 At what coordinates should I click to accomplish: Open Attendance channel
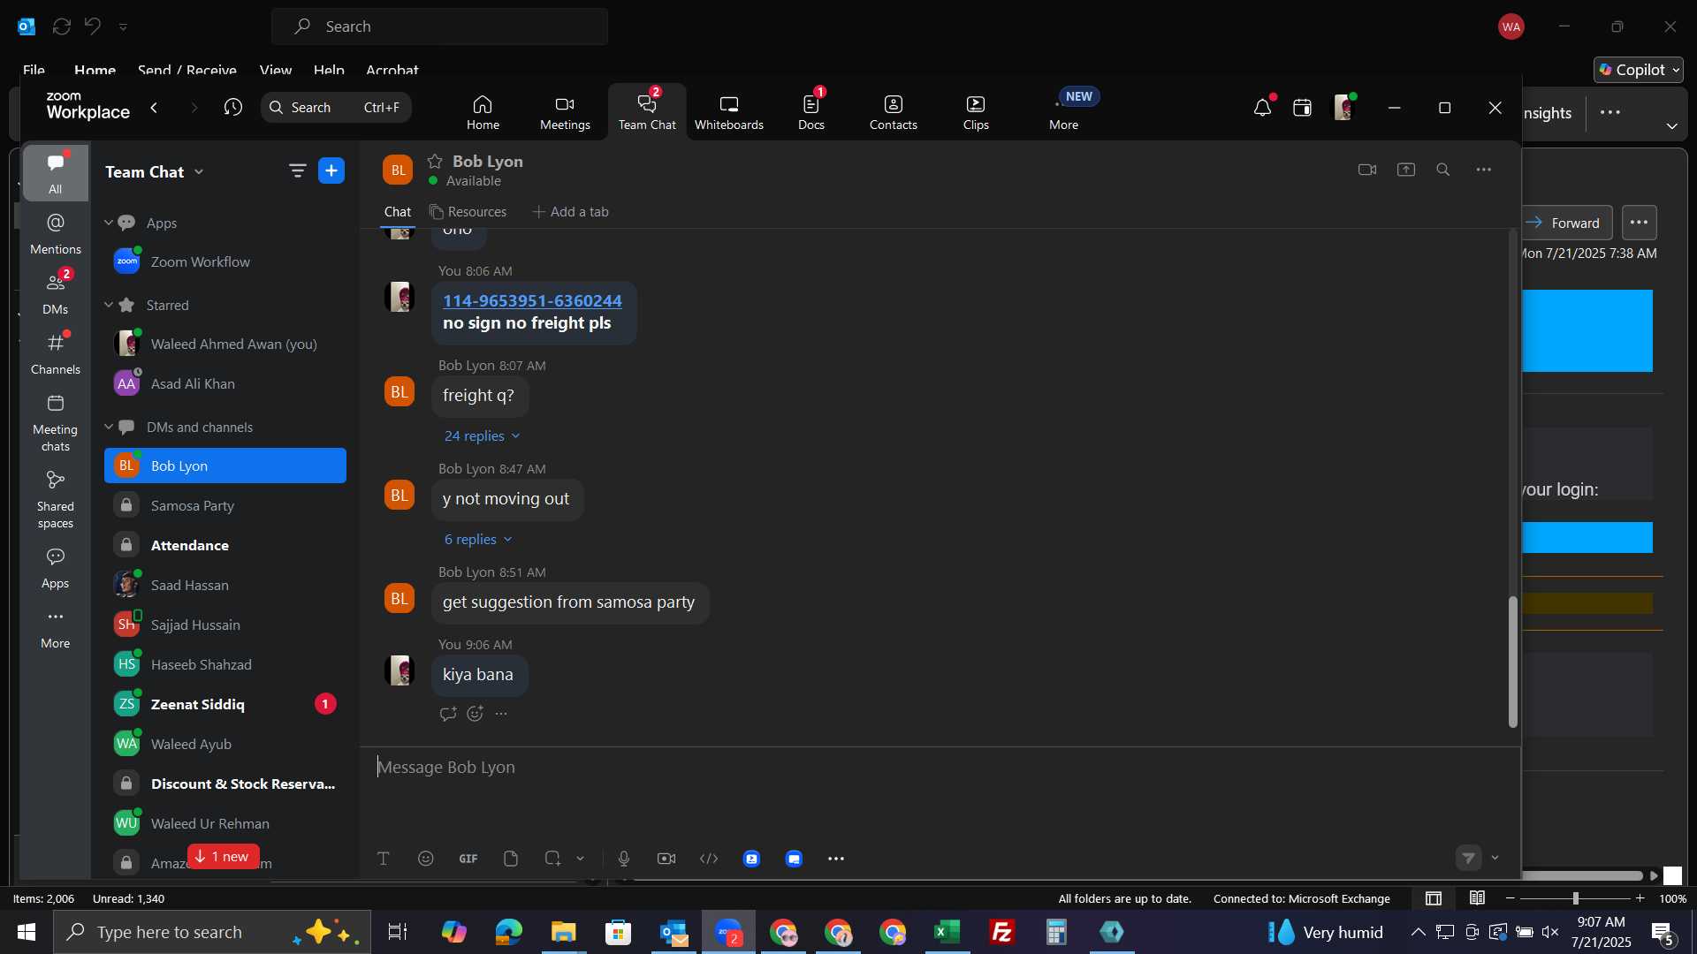click(225, 545)
